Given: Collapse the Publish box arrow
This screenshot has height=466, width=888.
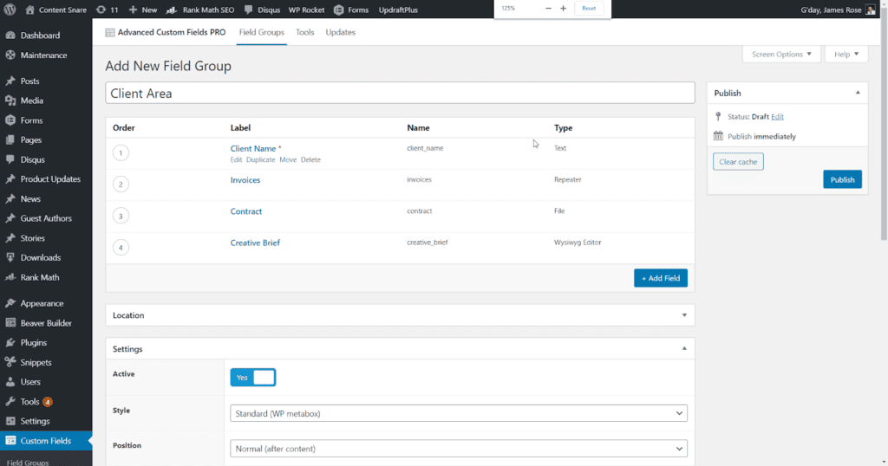Looking at the screenshot, I should pos(858,93).
